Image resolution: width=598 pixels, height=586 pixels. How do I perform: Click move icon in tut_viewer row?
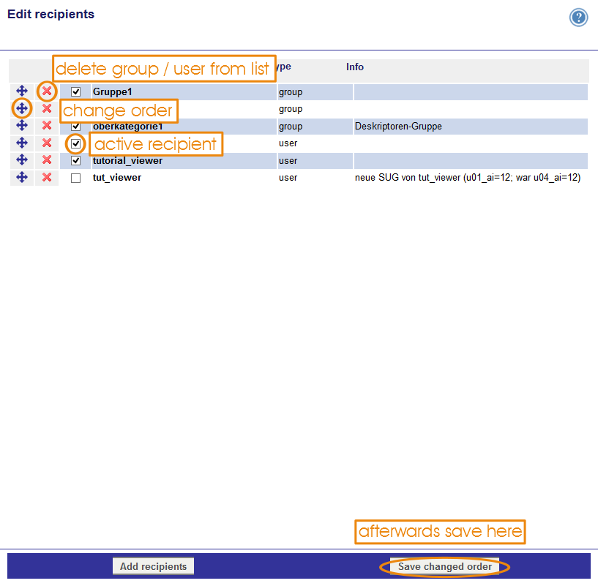pos(22,177)
